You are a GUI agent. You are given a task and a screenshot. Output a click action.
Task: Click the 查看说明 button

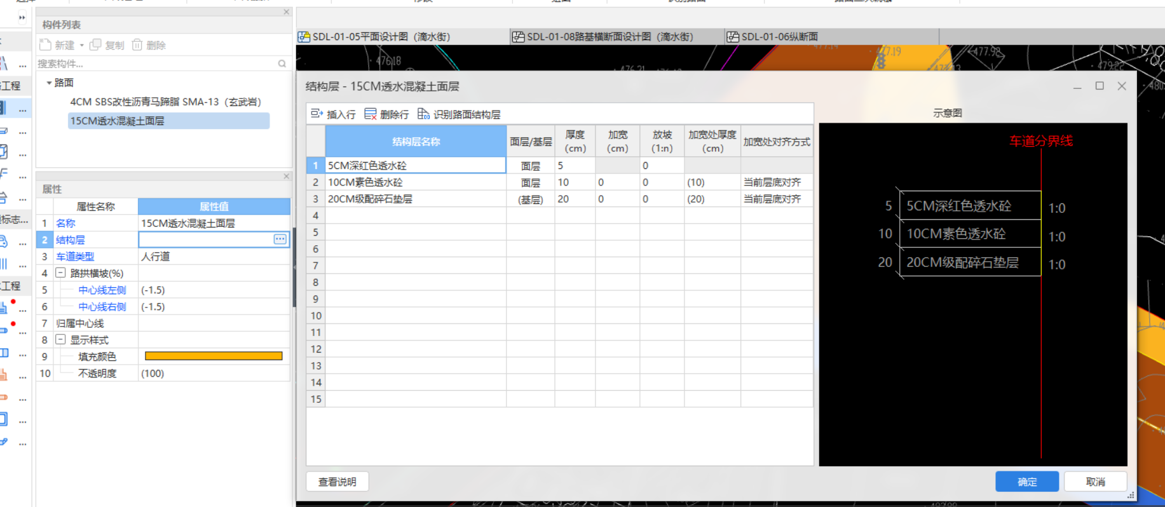[x=337, y=482]
